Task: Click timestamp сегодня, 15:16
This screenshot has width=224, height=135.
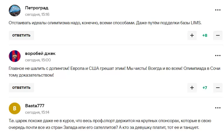Action: 37,14
